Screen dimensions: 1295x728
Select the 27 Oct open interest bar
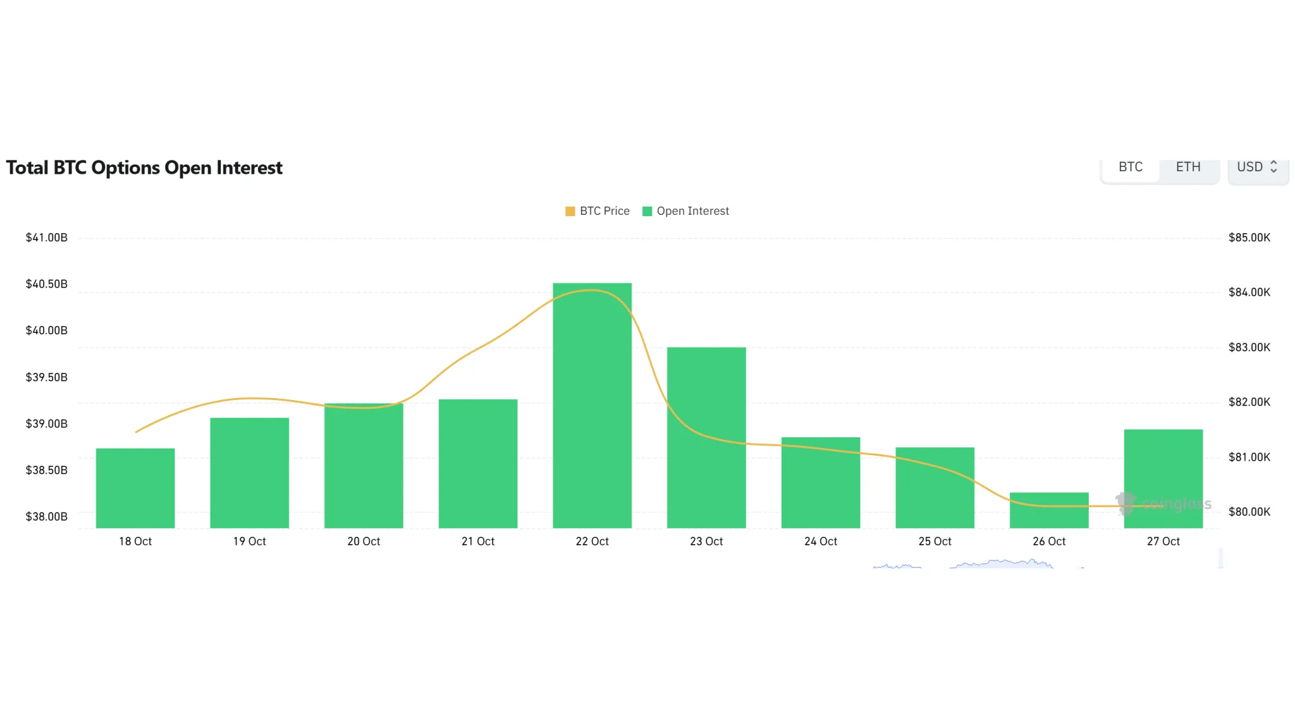click(x=1163, y=479)
